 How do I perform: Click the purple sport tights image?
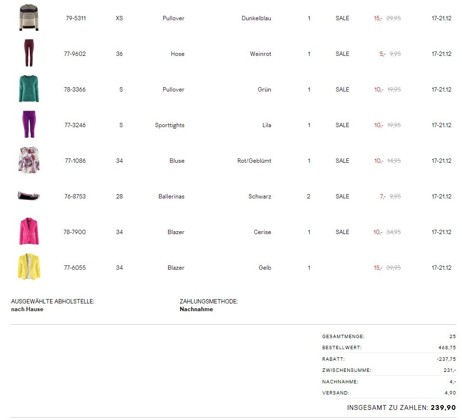coord(28,125)
